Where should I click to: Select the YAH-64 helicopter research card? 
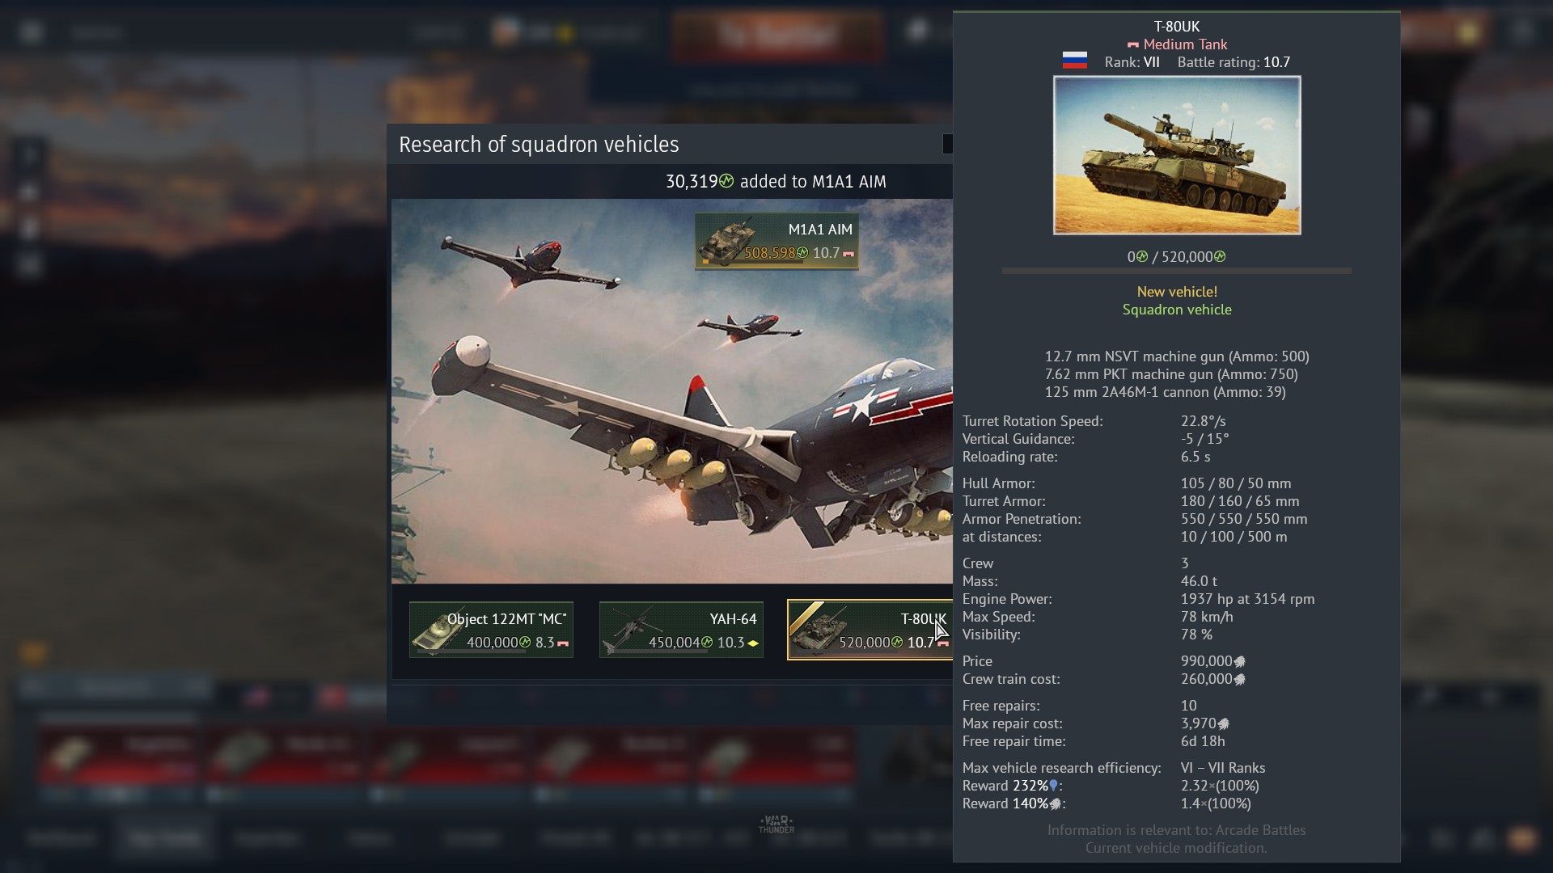point(681,630)
